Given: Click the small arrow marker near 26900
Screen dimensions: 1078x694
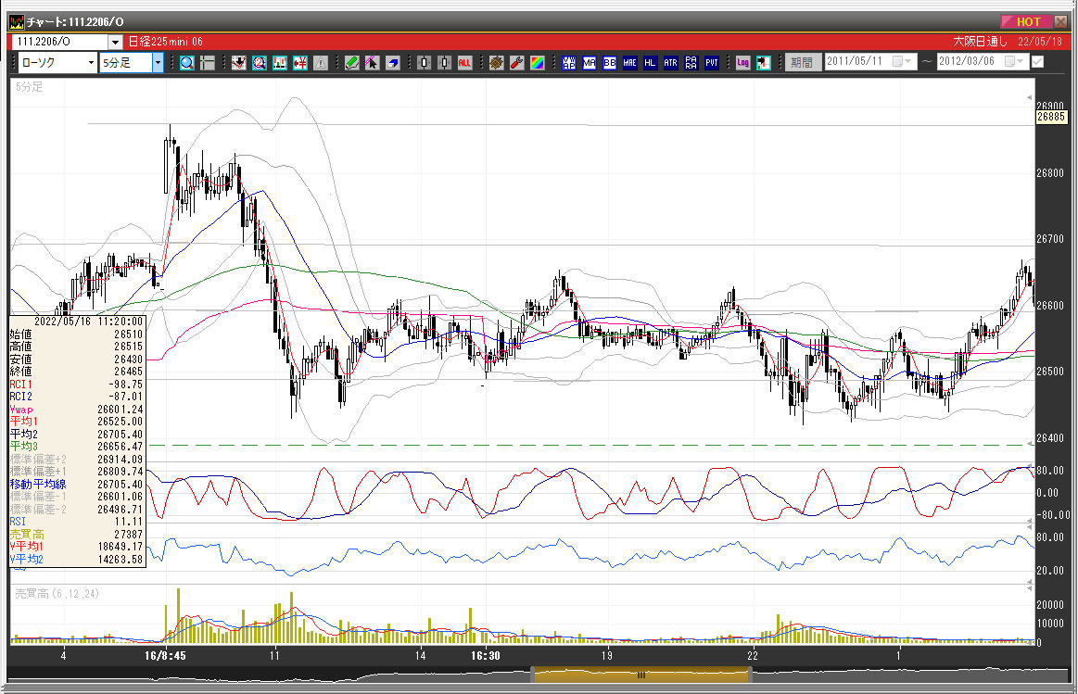Looking at the screenshot, I should pos(1029,97).
